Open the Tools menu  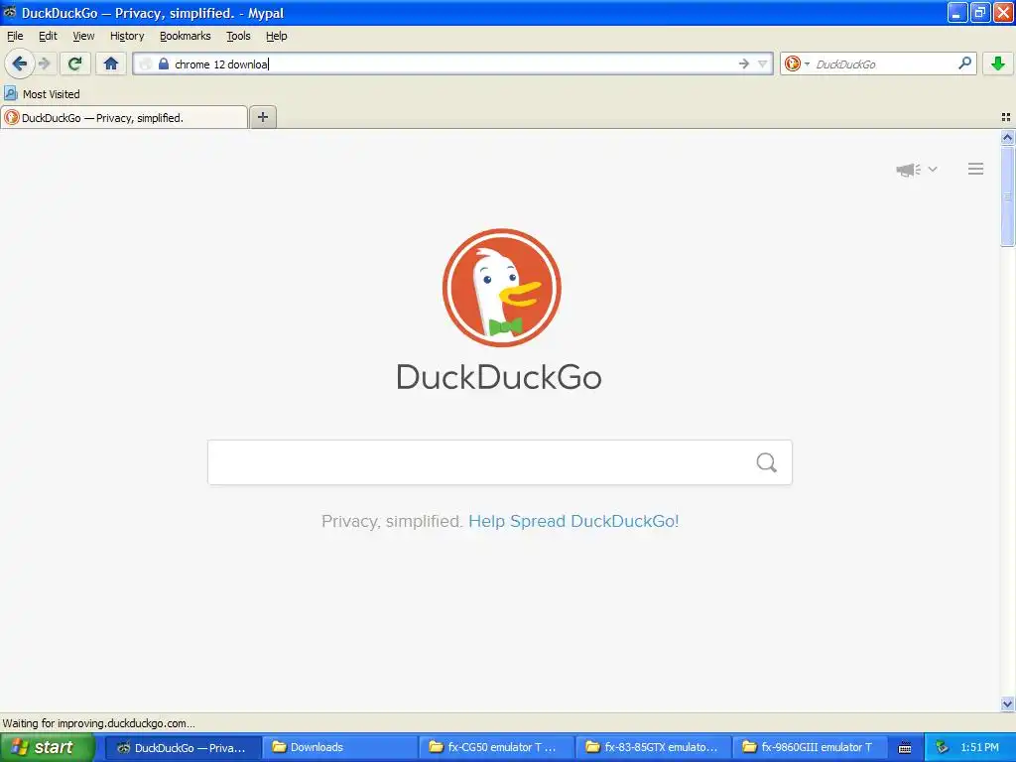(238, 36)
